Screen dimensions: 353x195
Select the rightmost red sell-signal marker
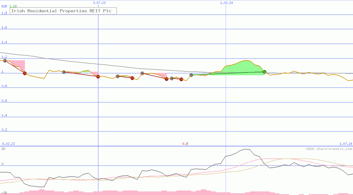[x=181, y=79]
